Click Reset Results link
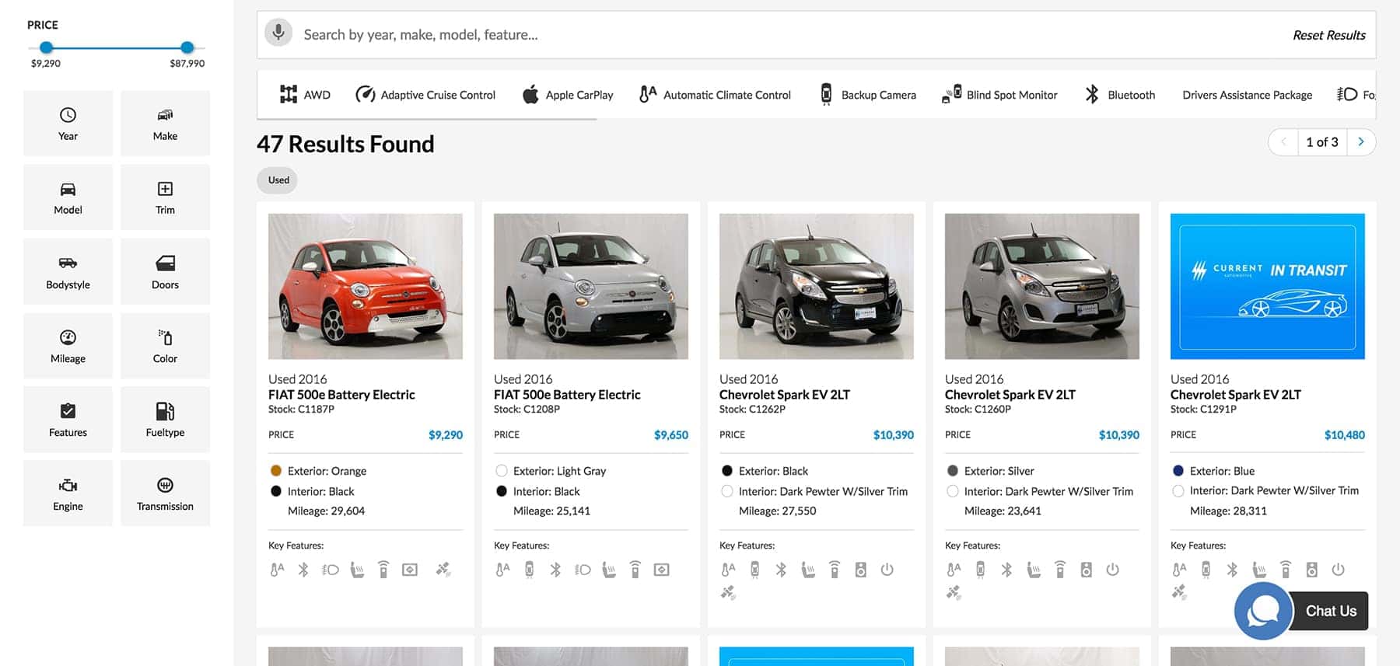The height and width of the screenshot is (666, 1400). [1328, 35]
